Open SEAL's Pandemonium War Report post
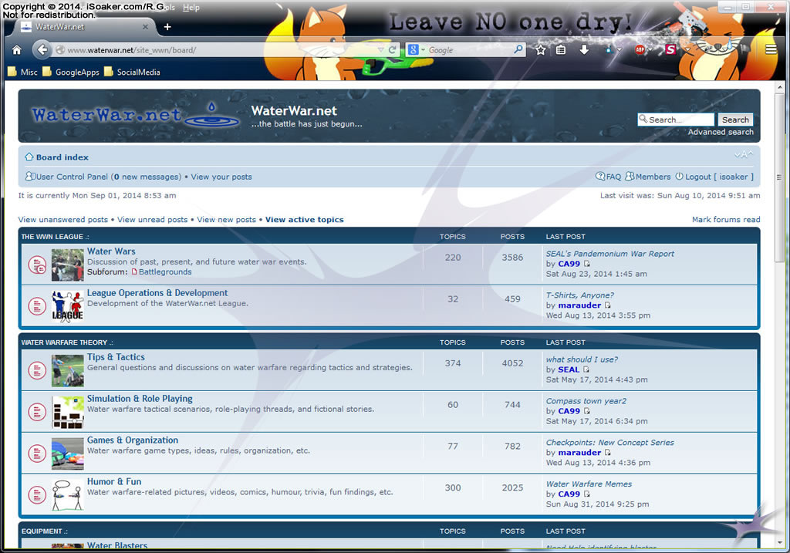This screenshot has width=790, height=553. pos(609,254)
